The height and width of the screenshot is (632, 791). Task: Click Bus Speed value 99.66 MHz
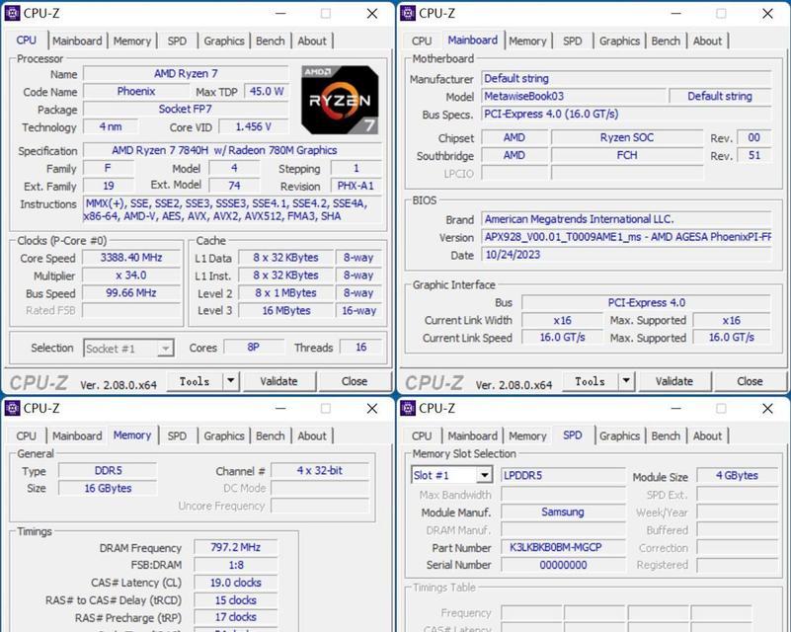tap(131, 293)
